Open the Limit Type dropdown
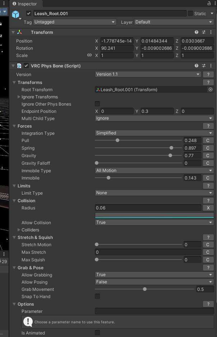This screenshot has height=337, width=217. point(154,193)
